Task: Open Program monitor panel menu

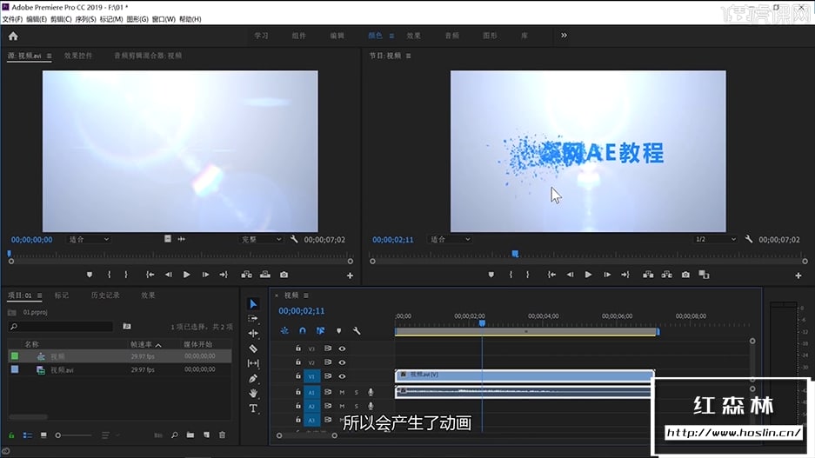Action: pos(409,56)
